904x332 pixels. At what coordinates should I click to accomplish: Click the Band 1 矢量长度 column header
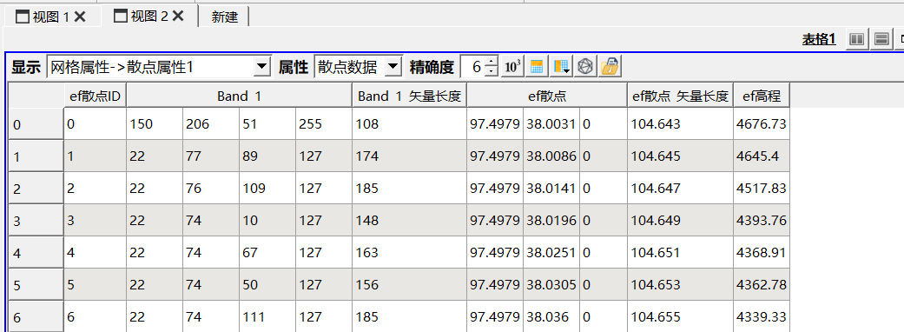(x=409, y=96)
